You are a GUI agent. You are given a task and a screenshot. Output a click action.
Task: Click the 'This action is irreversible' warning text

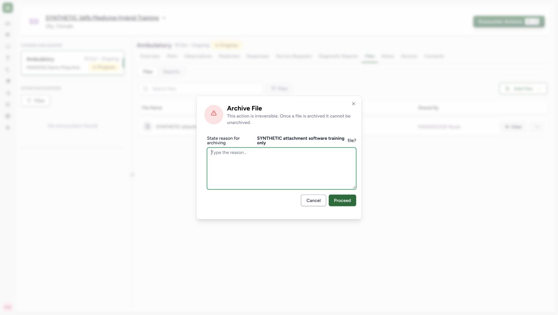tap(289, 119)
